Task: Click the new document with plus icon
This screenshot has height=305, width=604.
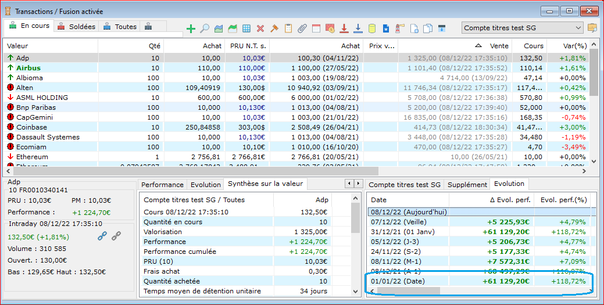Action: coord(414,28)
